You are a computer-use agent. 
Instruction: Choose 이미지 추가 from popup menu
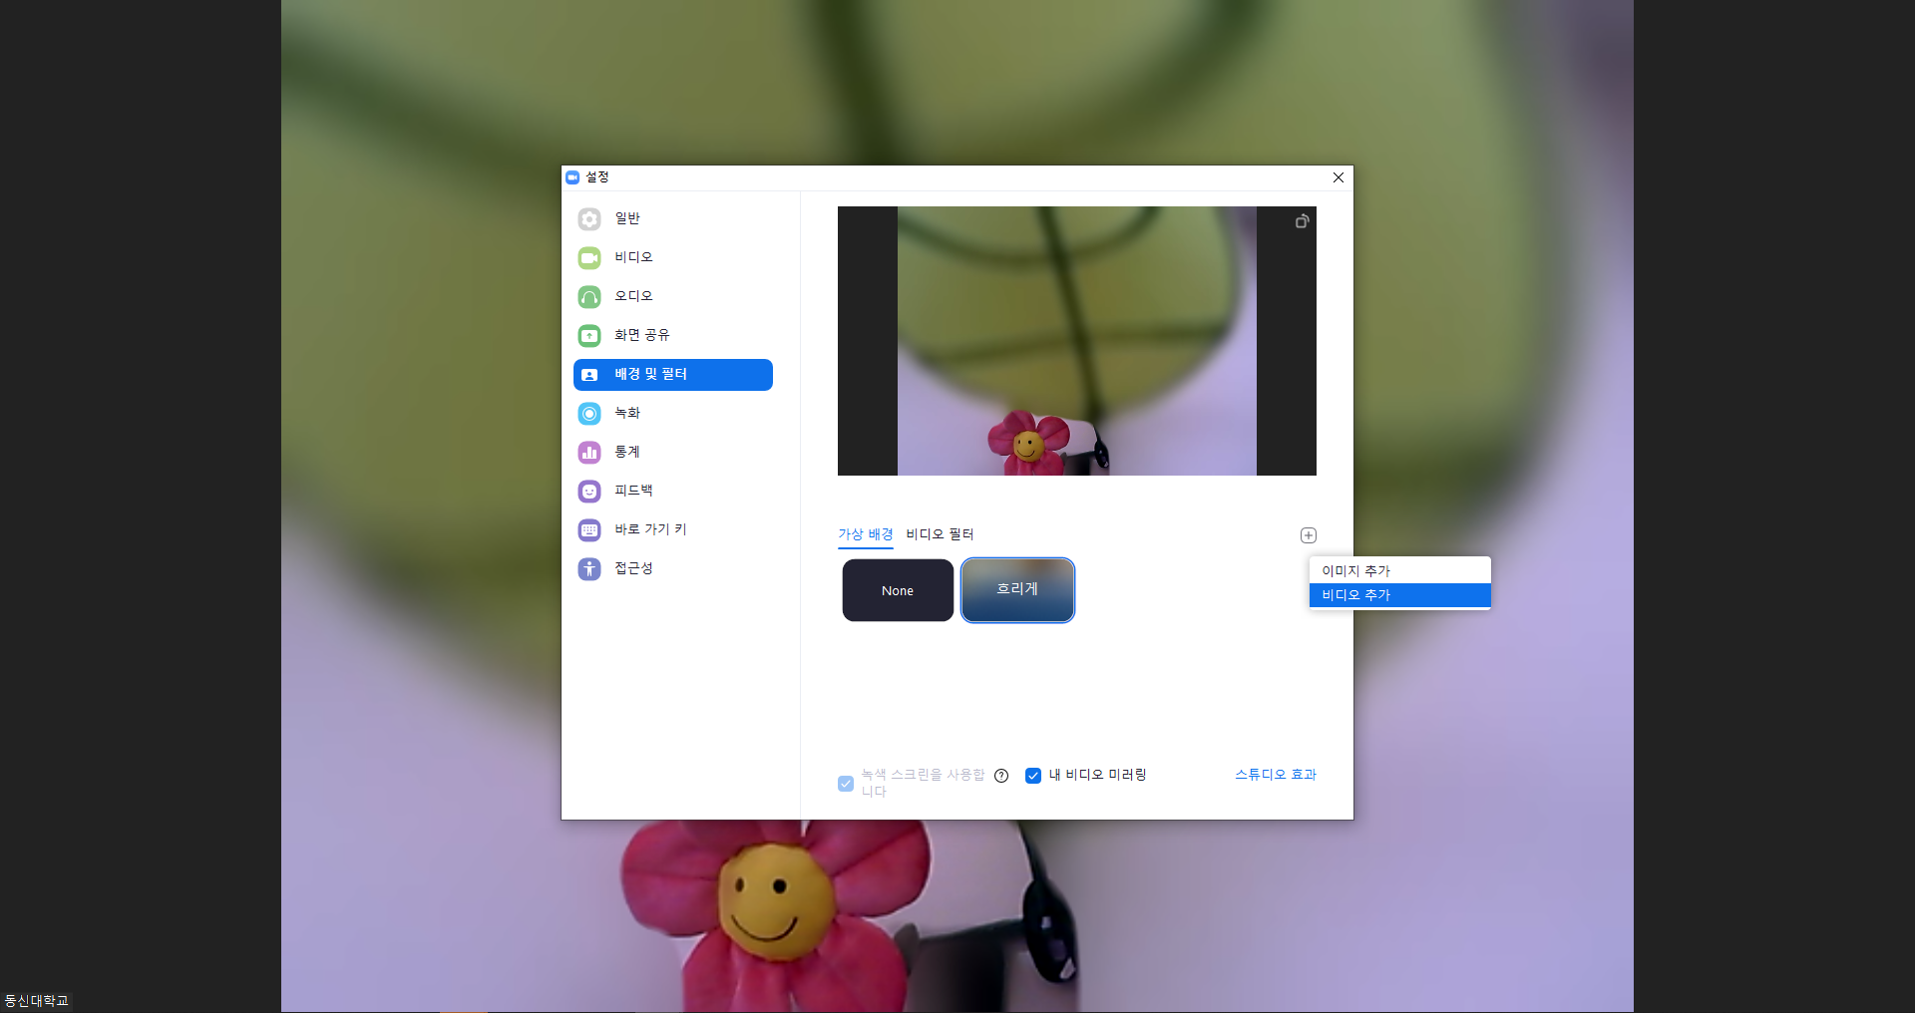(1399, 570)
